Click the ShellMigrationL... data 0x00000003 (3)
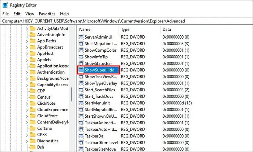The height and width of the screenshot is (152, 253). 176,44
